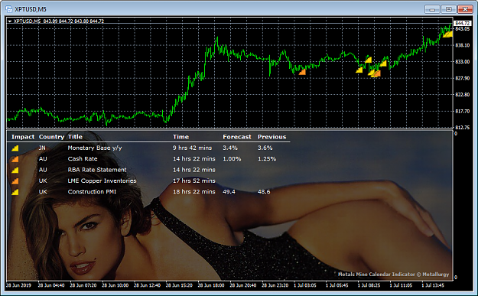Screen dimensions: 478x296
Task: Click the orange event marker near 28 Jun 23:20
Action: [x=302, y=72]
